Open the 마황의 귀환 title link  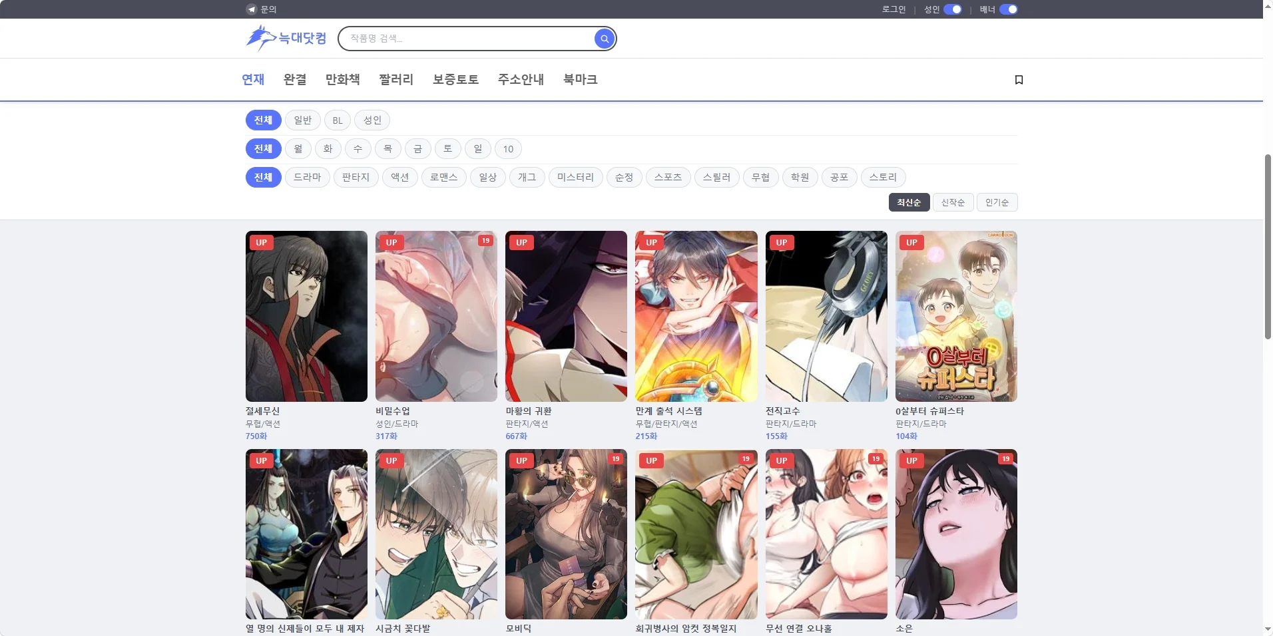(529, 411)
